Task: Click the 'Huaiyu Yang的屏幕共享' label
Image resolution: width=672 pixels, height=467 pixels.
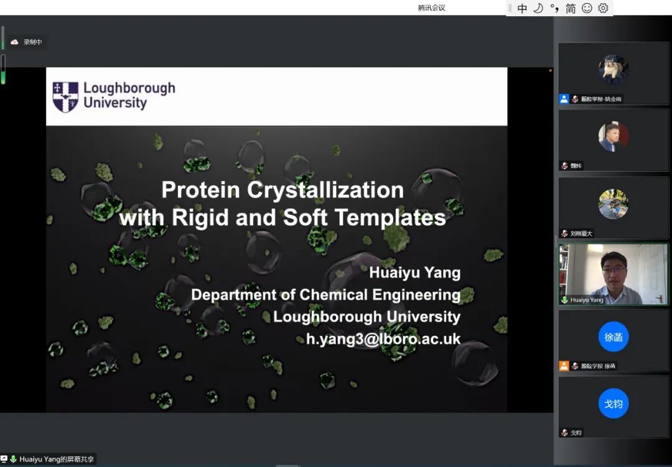Action: point(57,460)
